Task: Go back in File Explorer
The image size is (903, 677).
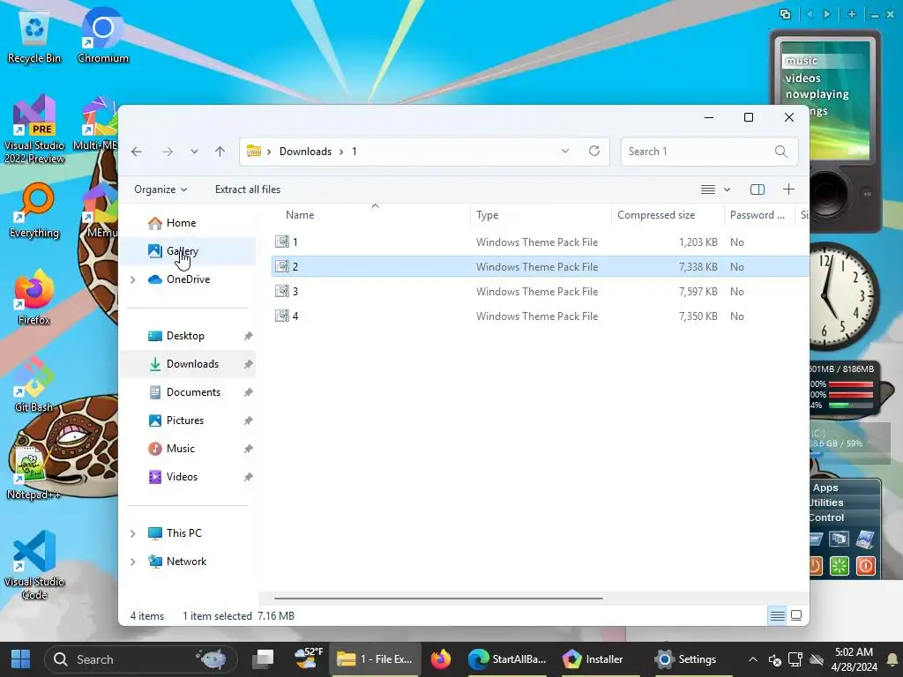Action: pyautogui.click(x=137, y=152)
